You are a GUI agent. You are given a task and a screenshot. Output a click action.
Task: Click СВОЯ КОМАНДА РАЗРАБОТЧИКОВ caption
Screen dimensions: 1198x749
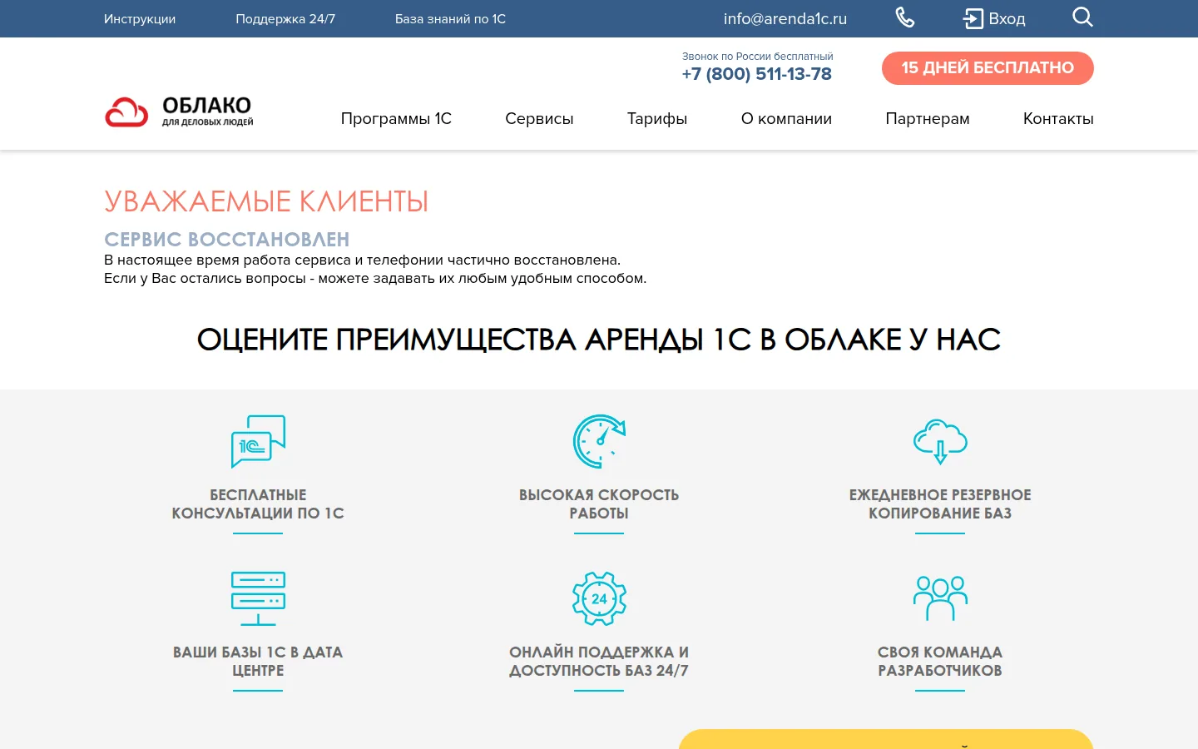tap(940, 661)
